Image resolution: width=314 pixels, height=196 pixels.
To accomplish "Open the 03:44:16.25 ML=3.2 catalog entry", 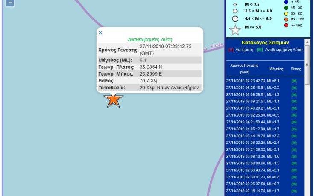I will point(252,135).
